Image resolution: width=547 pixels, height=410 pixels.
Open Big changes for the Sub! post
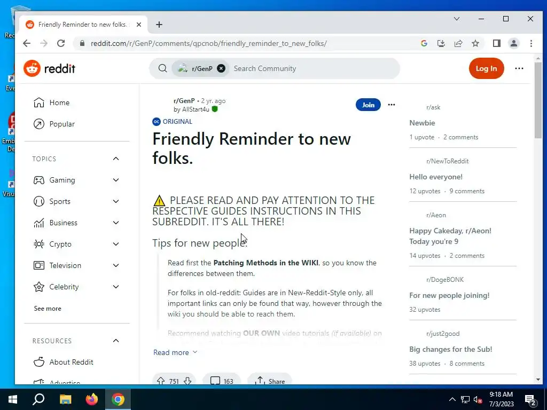point(450,349)
